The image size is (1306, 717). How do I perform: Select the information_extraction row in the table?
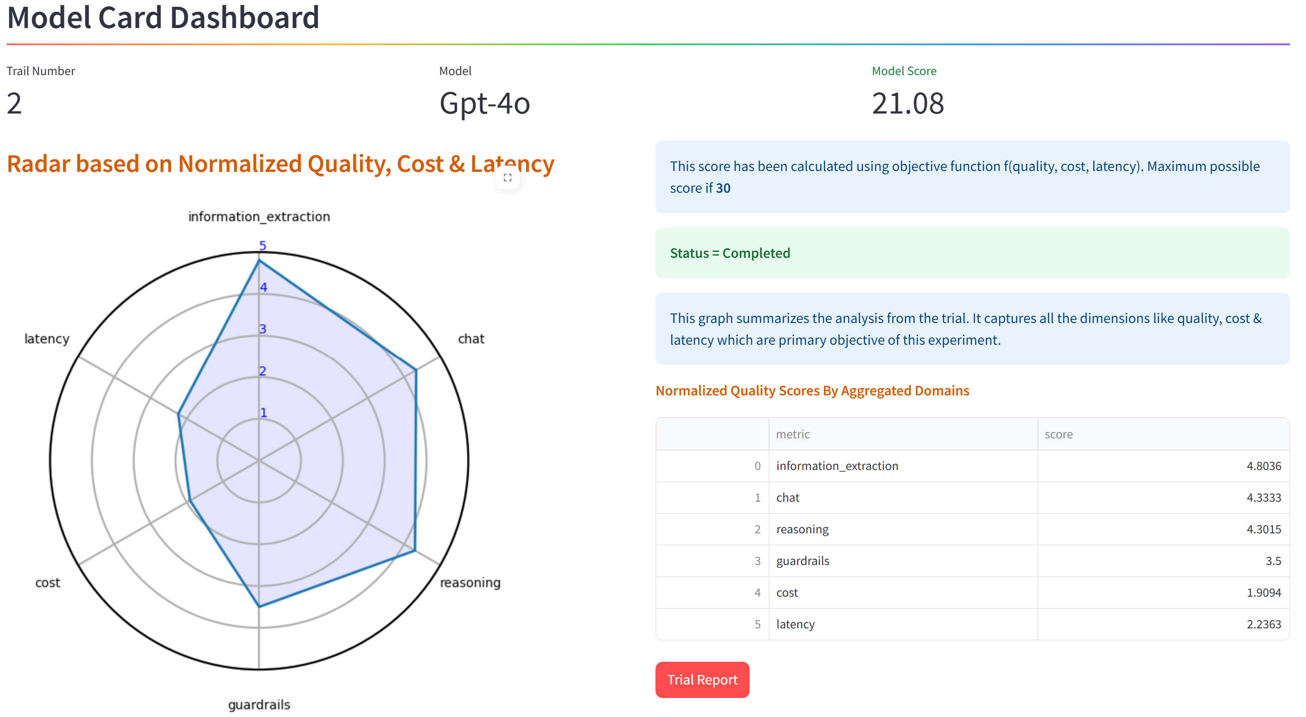837,465
